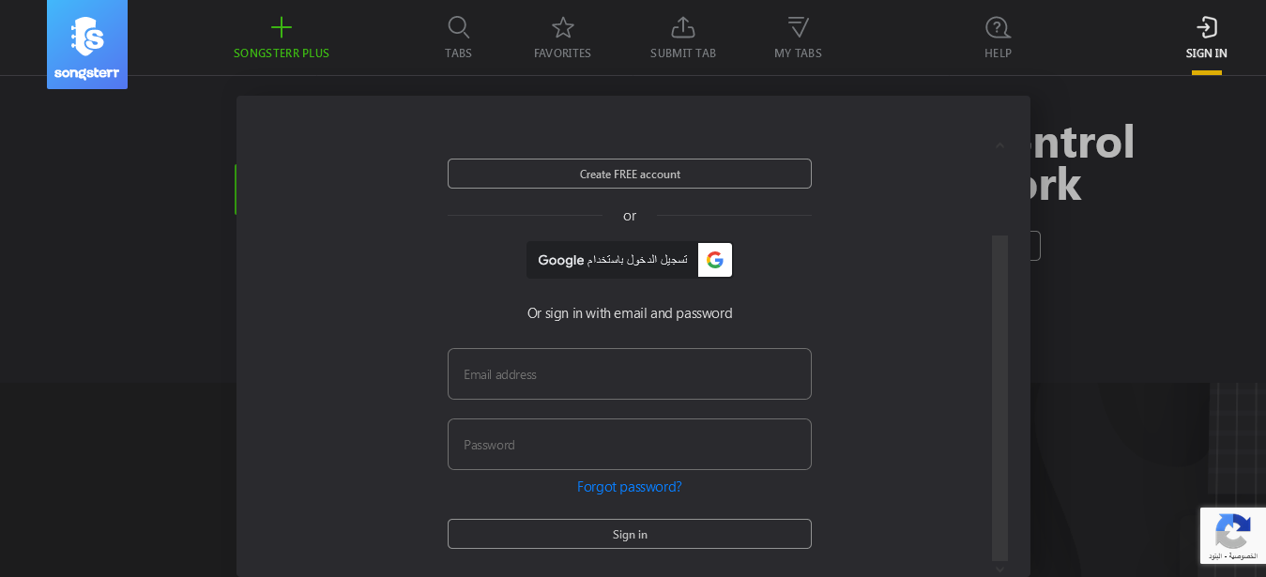This screenshot has height=577, width=1266.
Task: Click the Sign in button
Action: [x=630, y=534]
